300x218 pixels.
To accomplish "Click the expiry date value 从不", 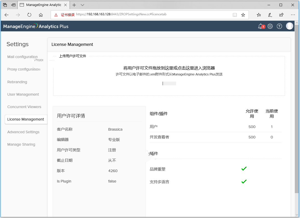I will (x=112, y=160).
